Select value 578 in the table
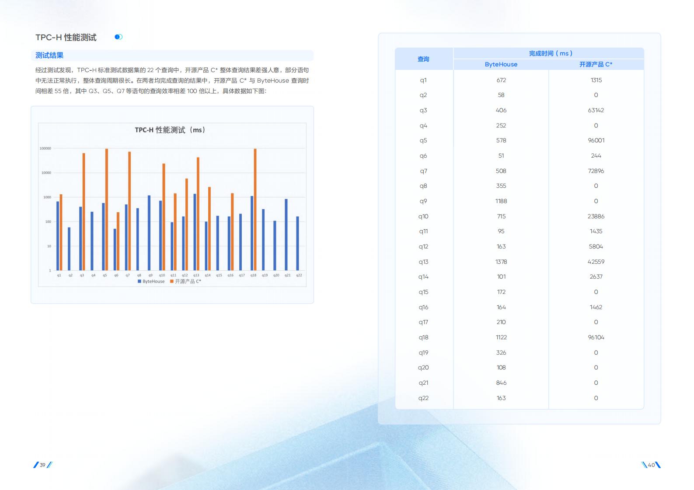The image size is (694, 490). click(501, 140)
